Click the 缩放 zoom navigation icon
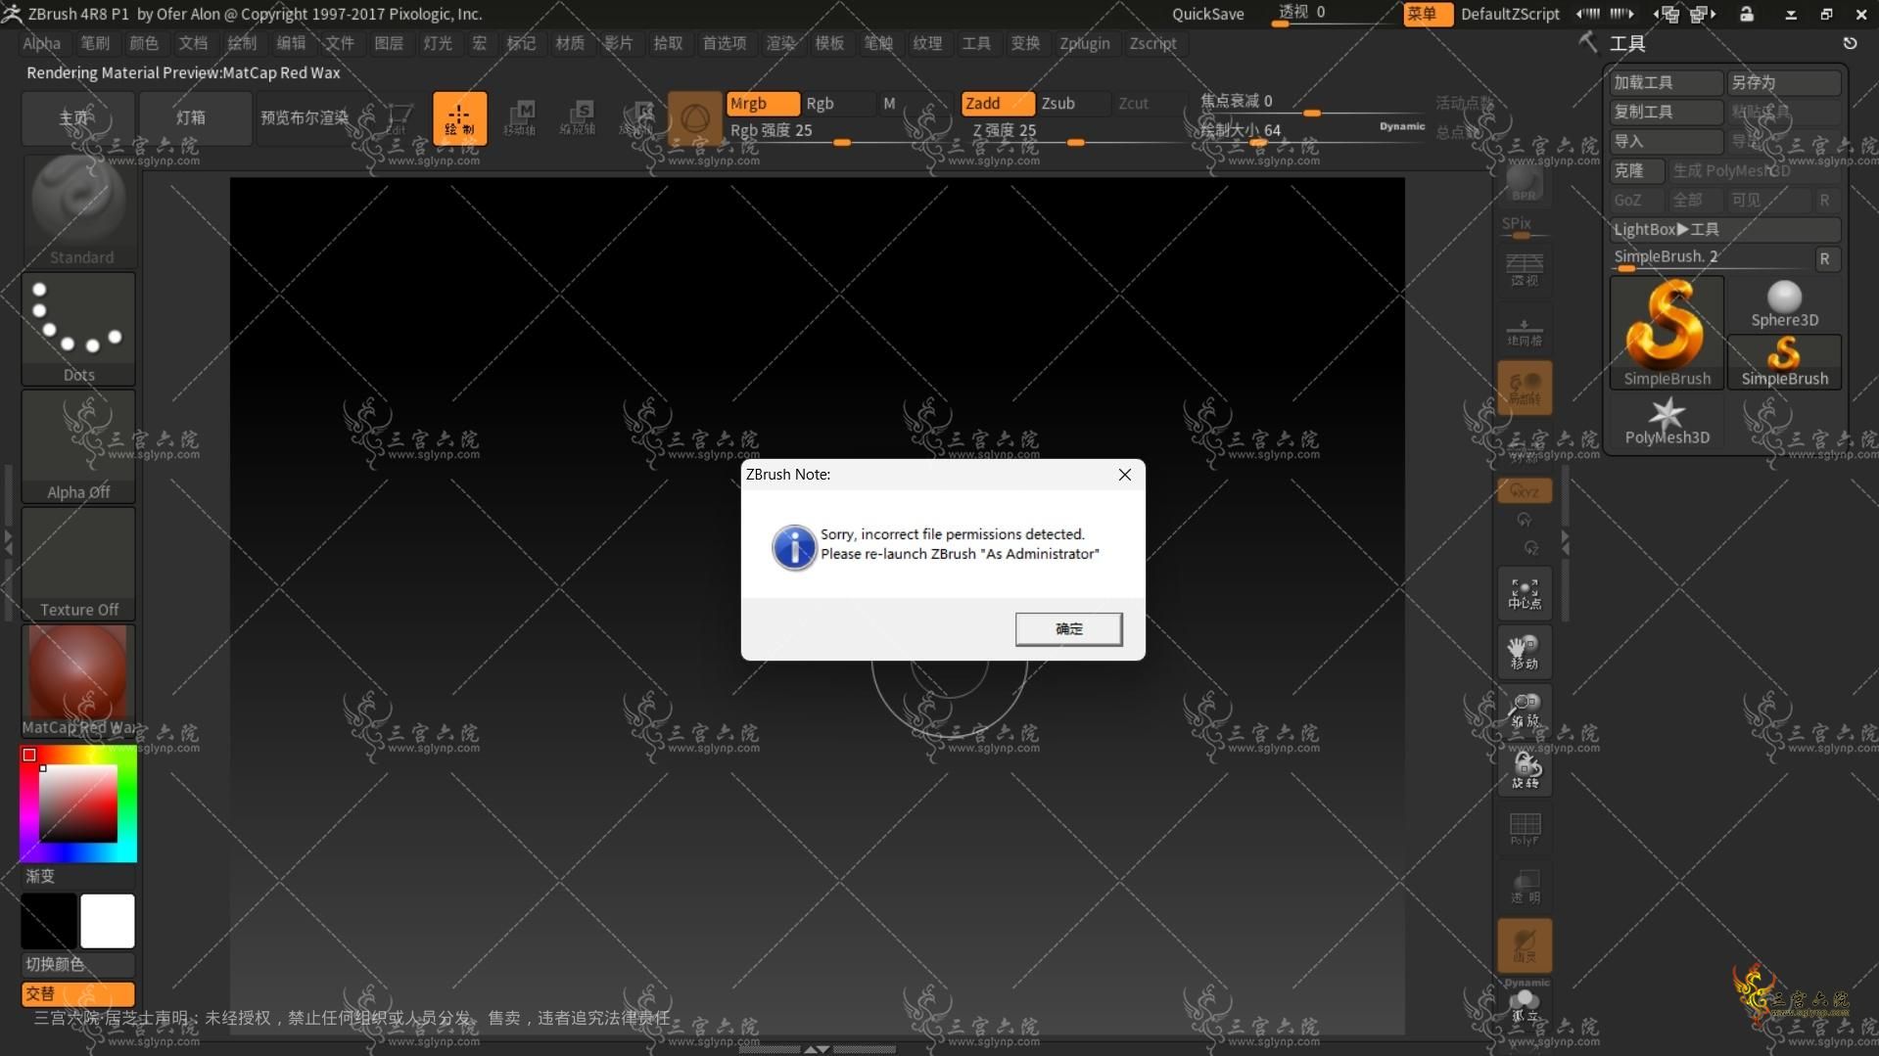1879x1056 pixels. point(1525,711)
